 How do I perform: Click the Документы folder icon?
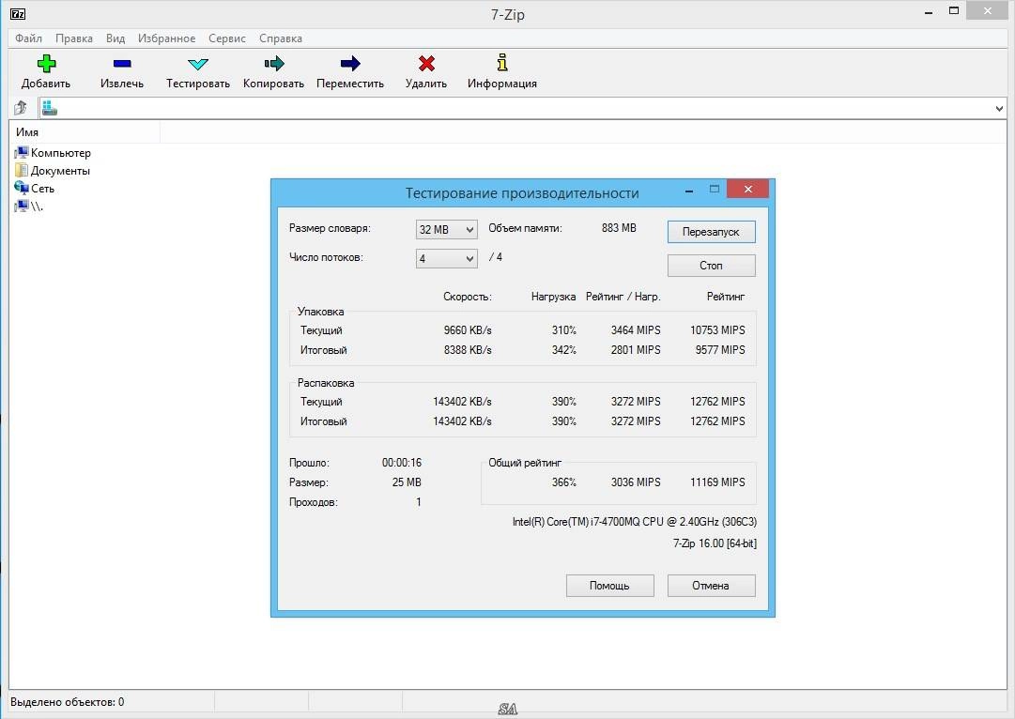pyautogui.click(x=22, y=170)
